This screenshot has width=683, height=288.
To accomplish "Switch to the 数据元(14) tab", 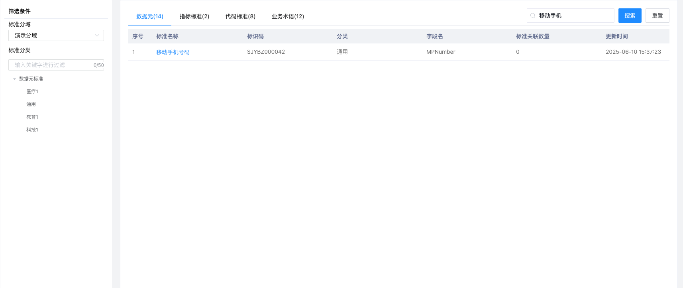I will (150, 16).
